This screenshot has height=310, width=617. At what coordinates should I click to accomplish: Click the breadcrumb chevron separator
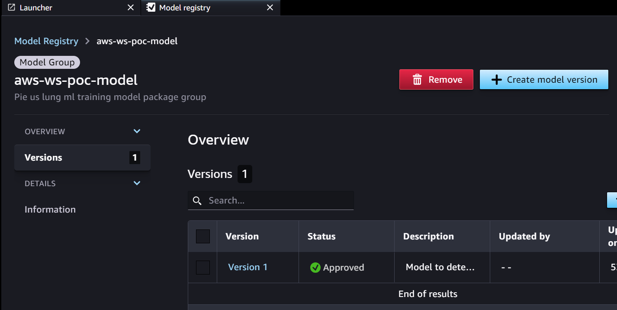[x=87, y=41]
